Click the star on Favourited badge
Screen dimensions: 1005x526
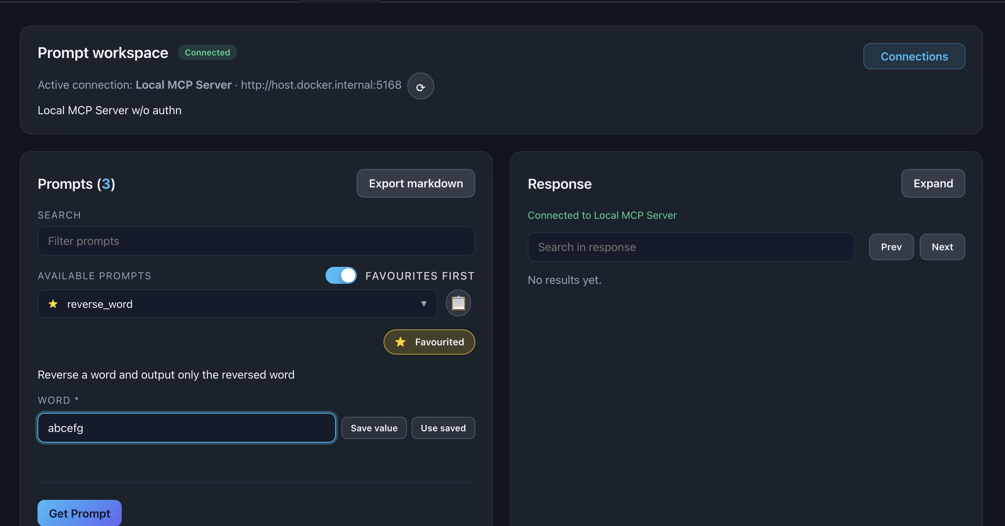(x=400, y=342)
